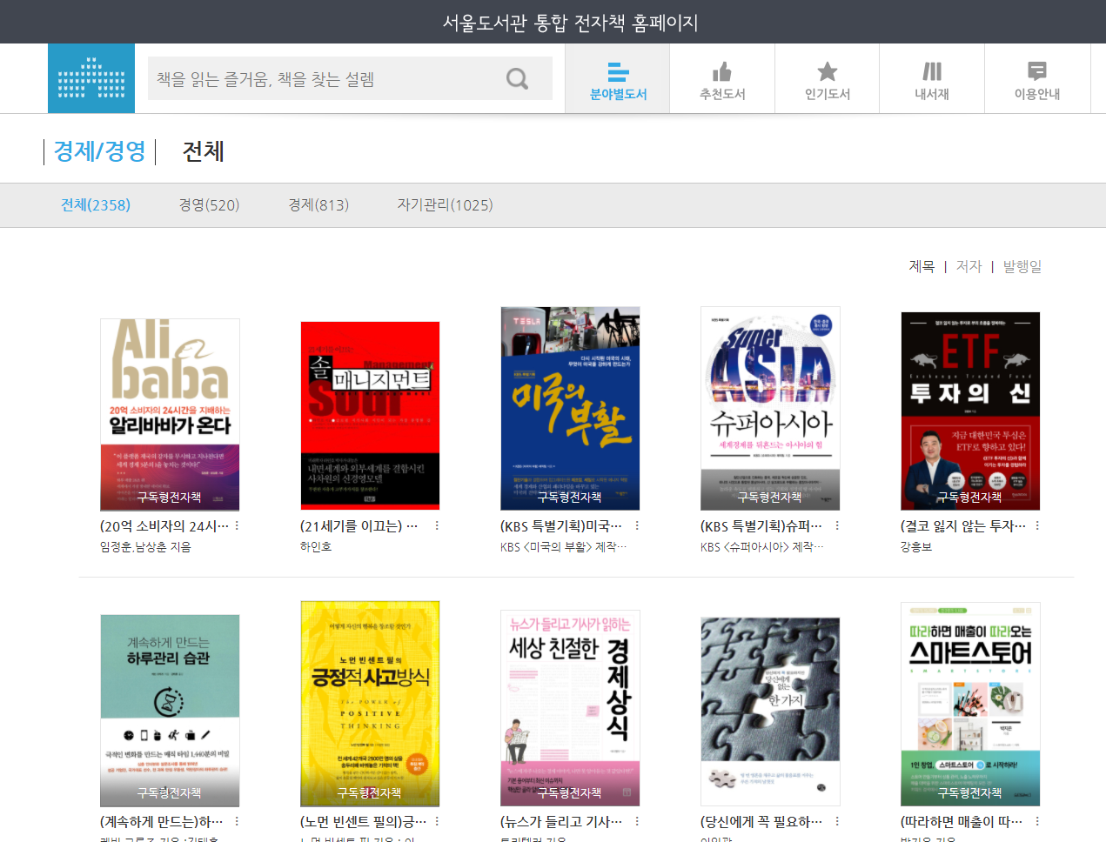Click author text 강흥보
The width and height of the screenshot is (1106, 842).
click(916, 547)
